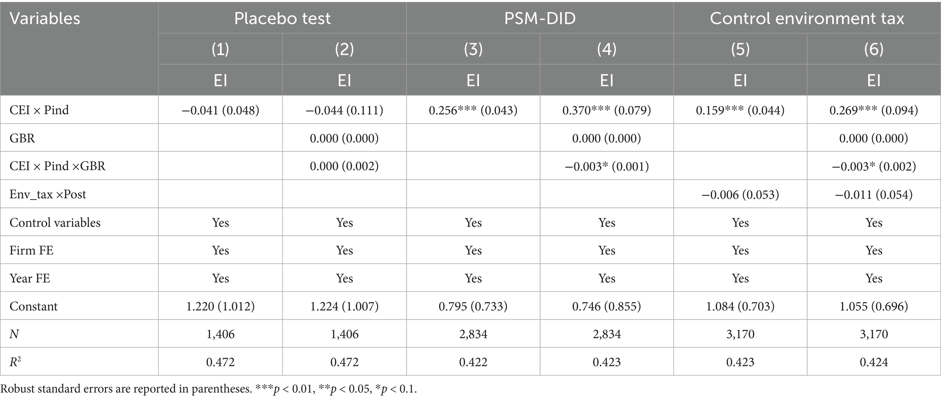Select the Placebo test column group header
The width and height of the screenshot is (941, 400).
(x=282, y=19)
